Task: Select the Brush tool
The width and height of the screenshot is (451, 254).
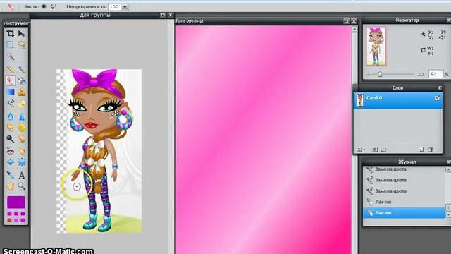Action: click(x=22, y=69)
